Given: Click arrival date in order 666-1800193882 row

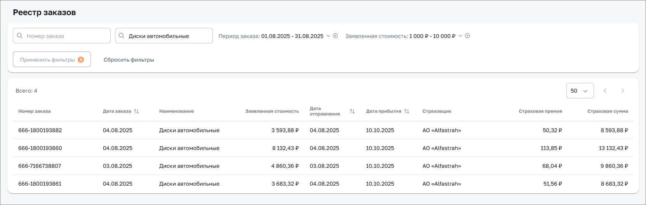Looking at the screenshot, I should pyautogui.click(x=380, y=130).
